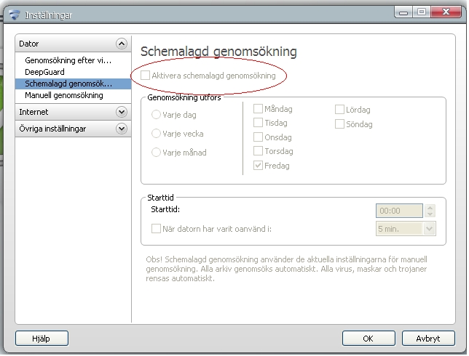The width and height of the screenshot is (469, 356).
Task: Enable Aktivera schemalagd genomsökning checkbox
Action: [x=145, y=76]
